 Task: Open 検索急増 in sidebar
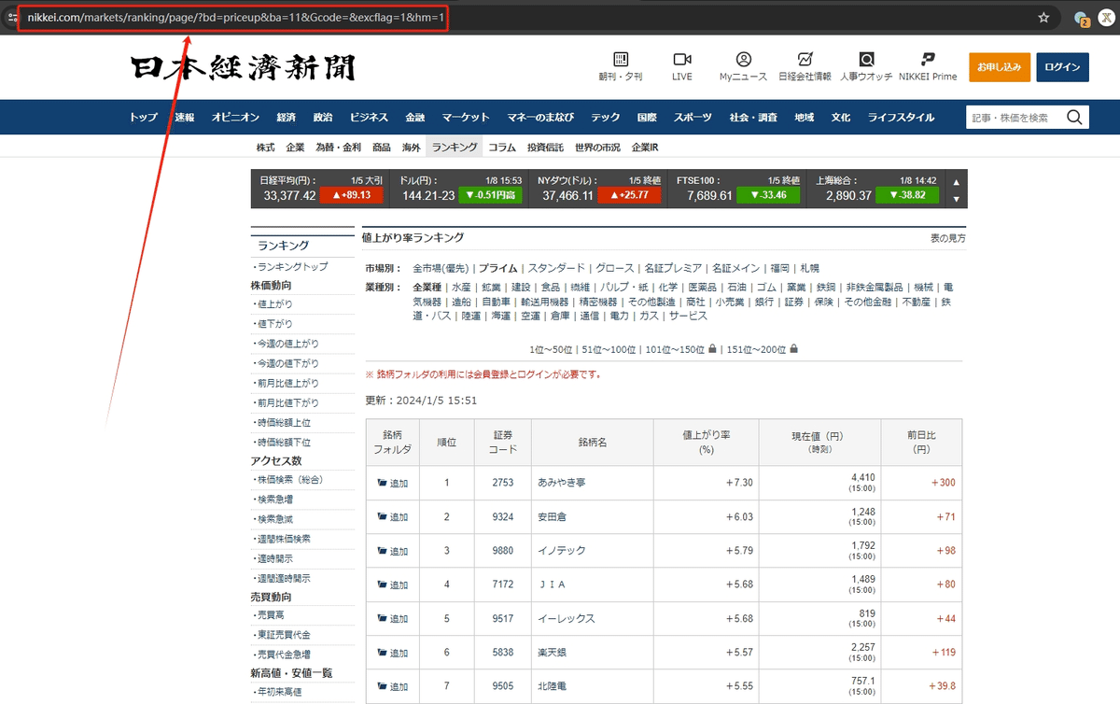point(274,500)
